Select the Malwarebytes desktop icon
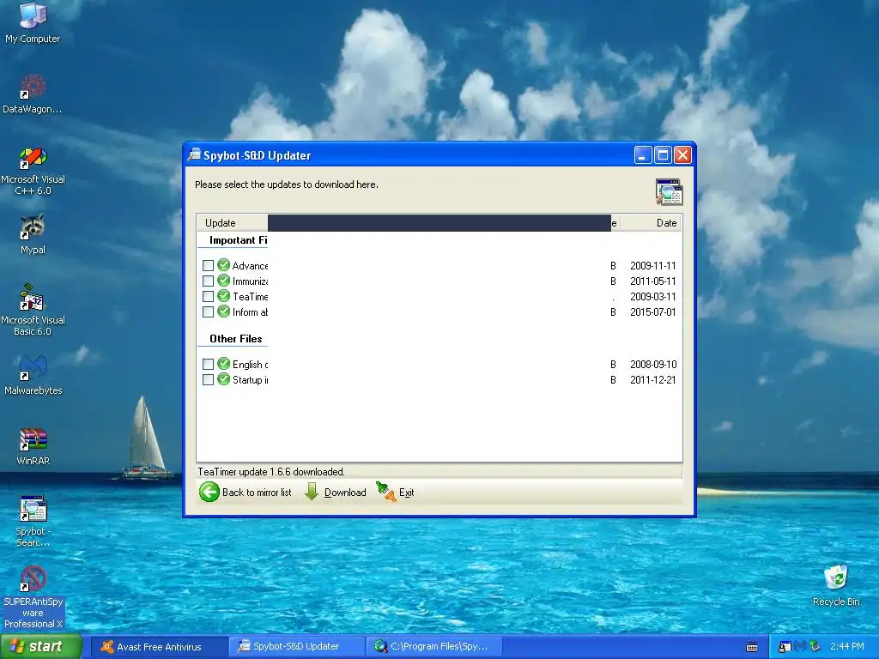The image size is (879, 659). [x=33, y=374]
